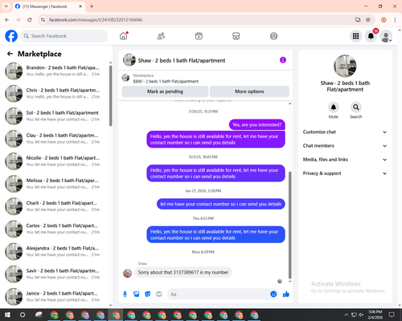
Task: Open Chris conversation
Action: click(55, 93)
